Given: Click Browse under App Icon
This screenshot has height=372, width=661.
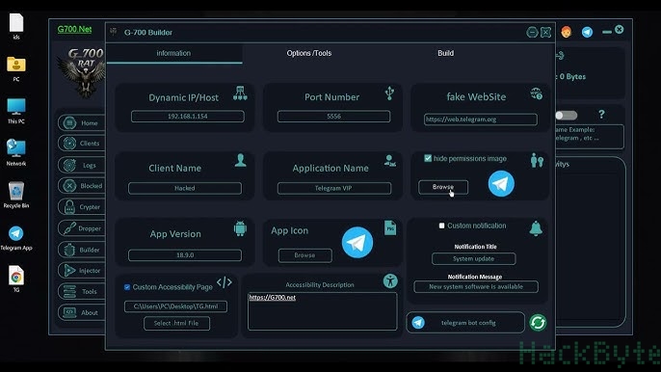Looking at the screenshot, I should 304,255.
